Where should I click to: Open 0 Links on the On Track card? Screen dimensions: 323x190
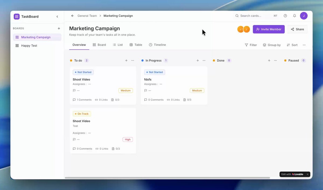click(102, 149)
